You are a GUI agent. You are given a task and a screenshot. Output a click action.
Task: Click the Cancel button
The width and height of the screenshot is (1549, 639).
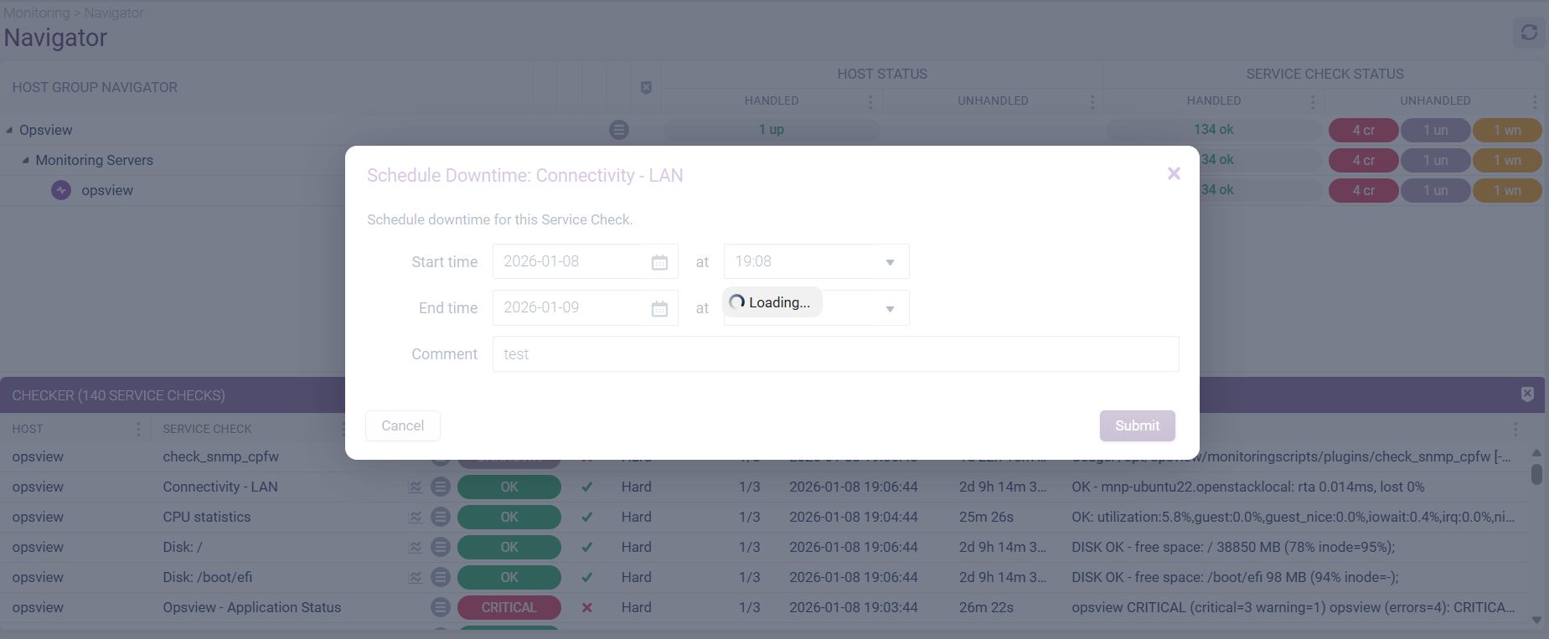pos(402,425)
